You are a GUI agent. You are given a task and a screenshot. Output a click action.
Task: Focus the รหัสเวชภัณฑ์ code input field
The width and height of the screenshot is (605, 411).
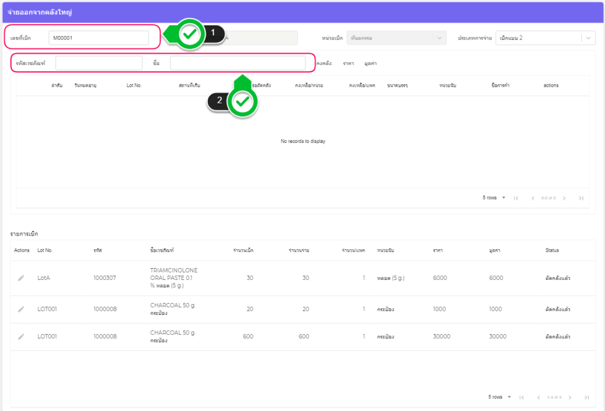coord(99,63)
